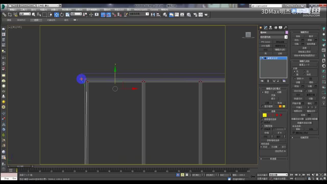
Task: Select Vertex sub-object level icon
Action: pos(265,115)
